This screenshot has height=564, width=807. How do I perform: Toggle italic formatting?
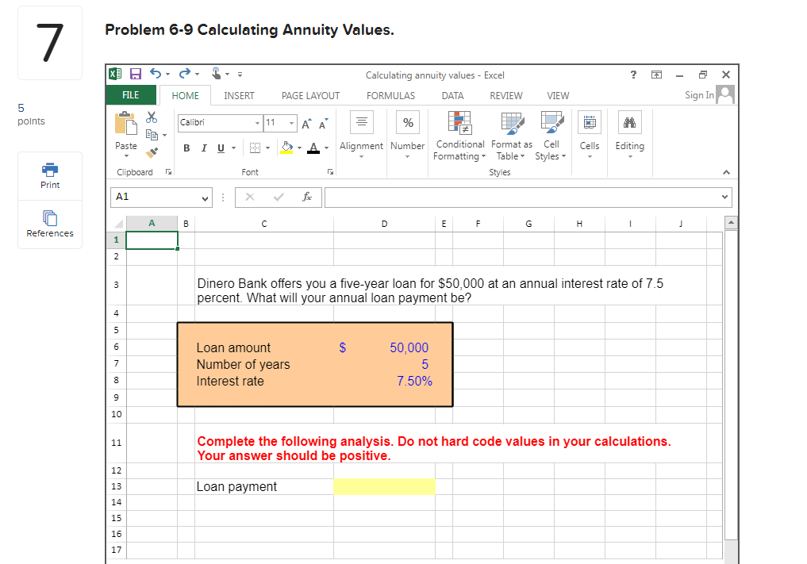(x=204, y=149)
